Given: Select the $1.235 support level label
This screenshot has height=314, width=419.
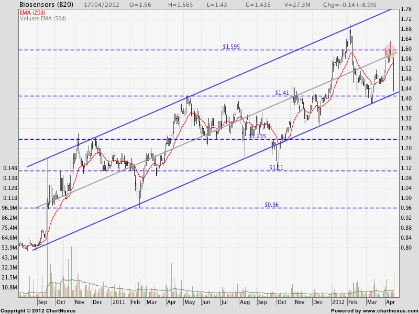Looking at the screenshot, I should coord(257,136).
